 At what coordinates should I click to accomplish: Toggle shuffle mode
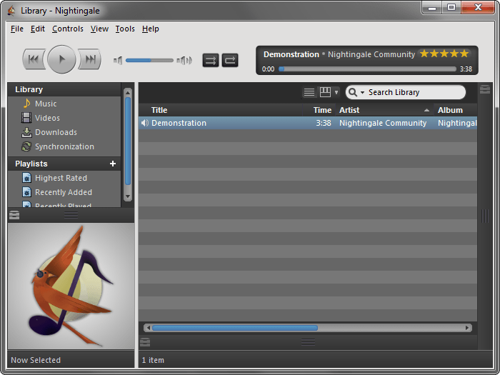point(211,60)
